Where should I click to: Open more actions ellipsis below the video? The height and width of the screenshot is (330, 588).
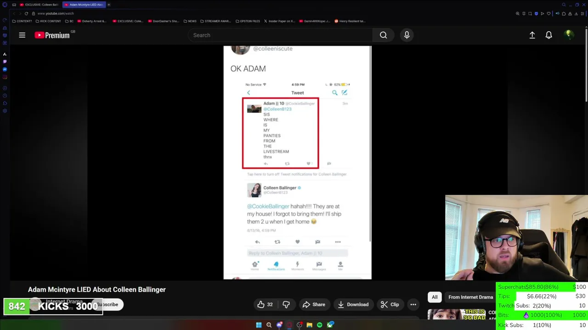[413, 304]
